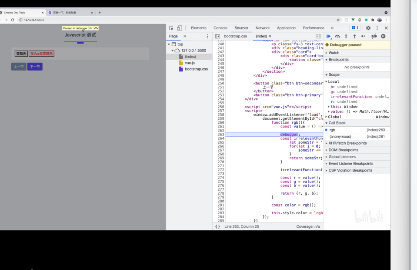Collapse the top frame tree node
The image size is (417, 270).
pos(169,44)
